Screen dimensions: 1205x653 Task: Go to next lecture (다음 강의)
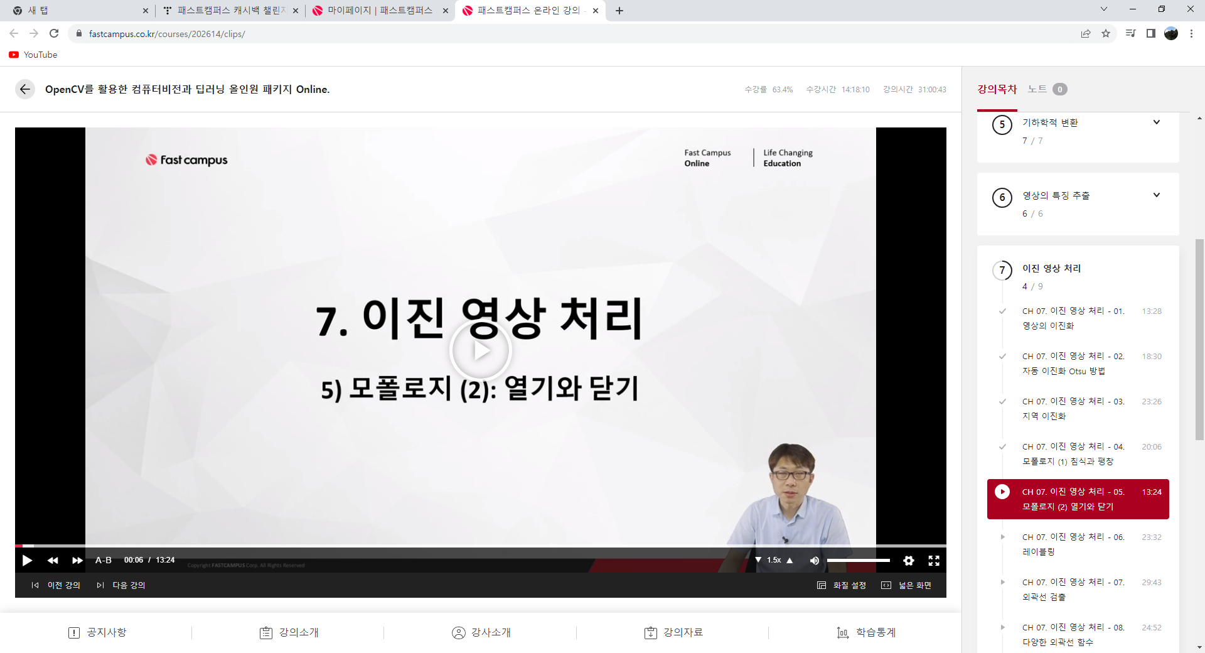click(x=121, y=585)
